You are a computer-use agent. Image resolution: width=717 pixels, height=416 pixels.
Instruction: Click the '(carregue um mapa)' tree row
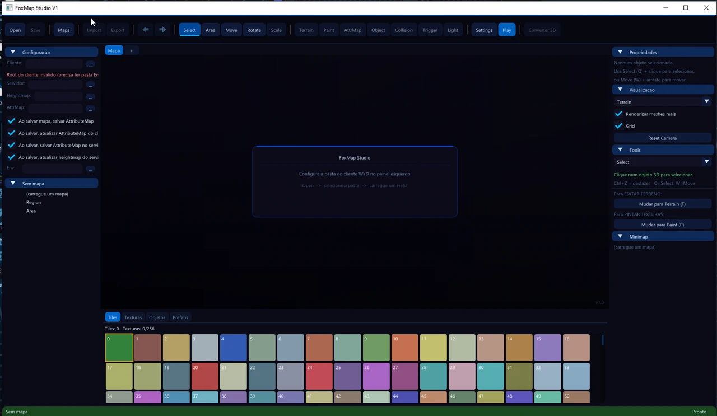(47, 194)
